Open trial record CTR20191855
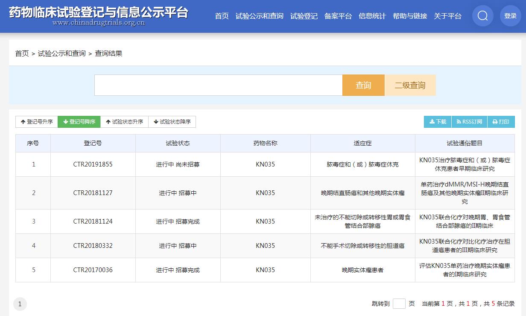Screen dimensions: 526x316 pyautogui.click(x=93, y=164)
